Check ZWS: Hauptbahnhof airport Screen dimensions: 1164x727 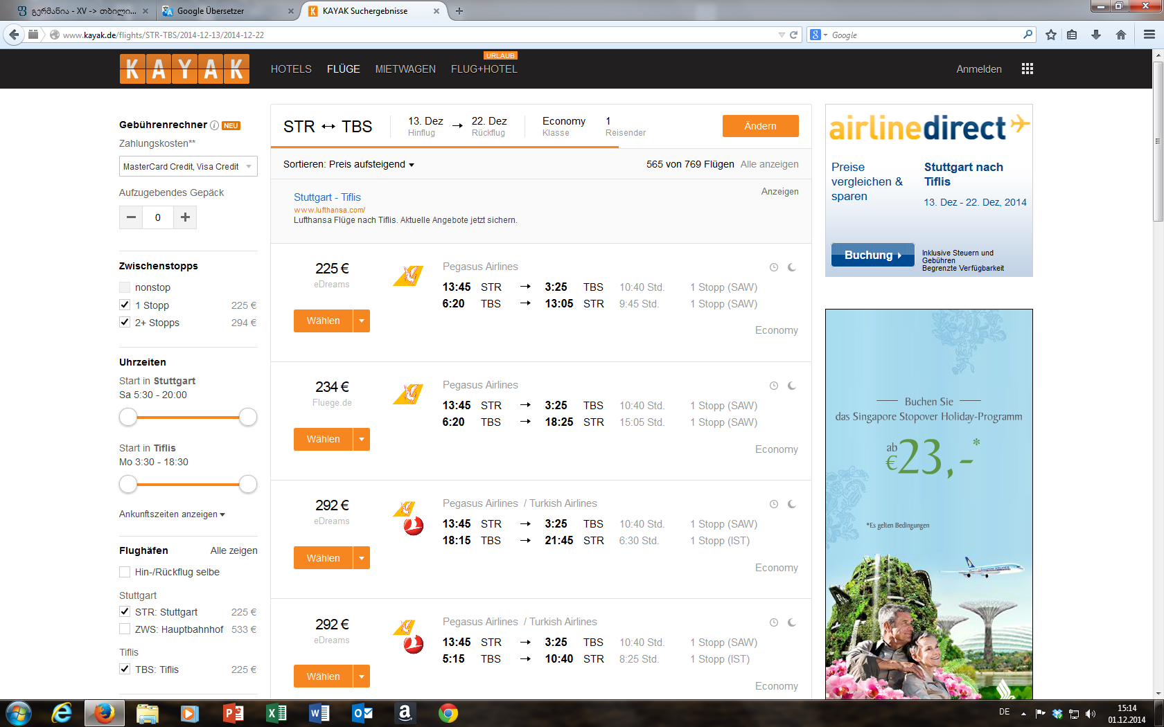tap(125, 629)
